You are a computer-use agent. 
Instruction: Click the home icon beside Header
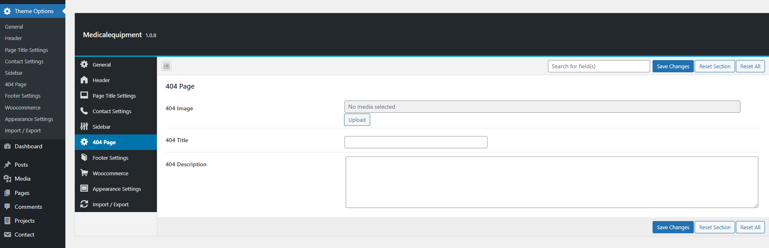[84, 80]
